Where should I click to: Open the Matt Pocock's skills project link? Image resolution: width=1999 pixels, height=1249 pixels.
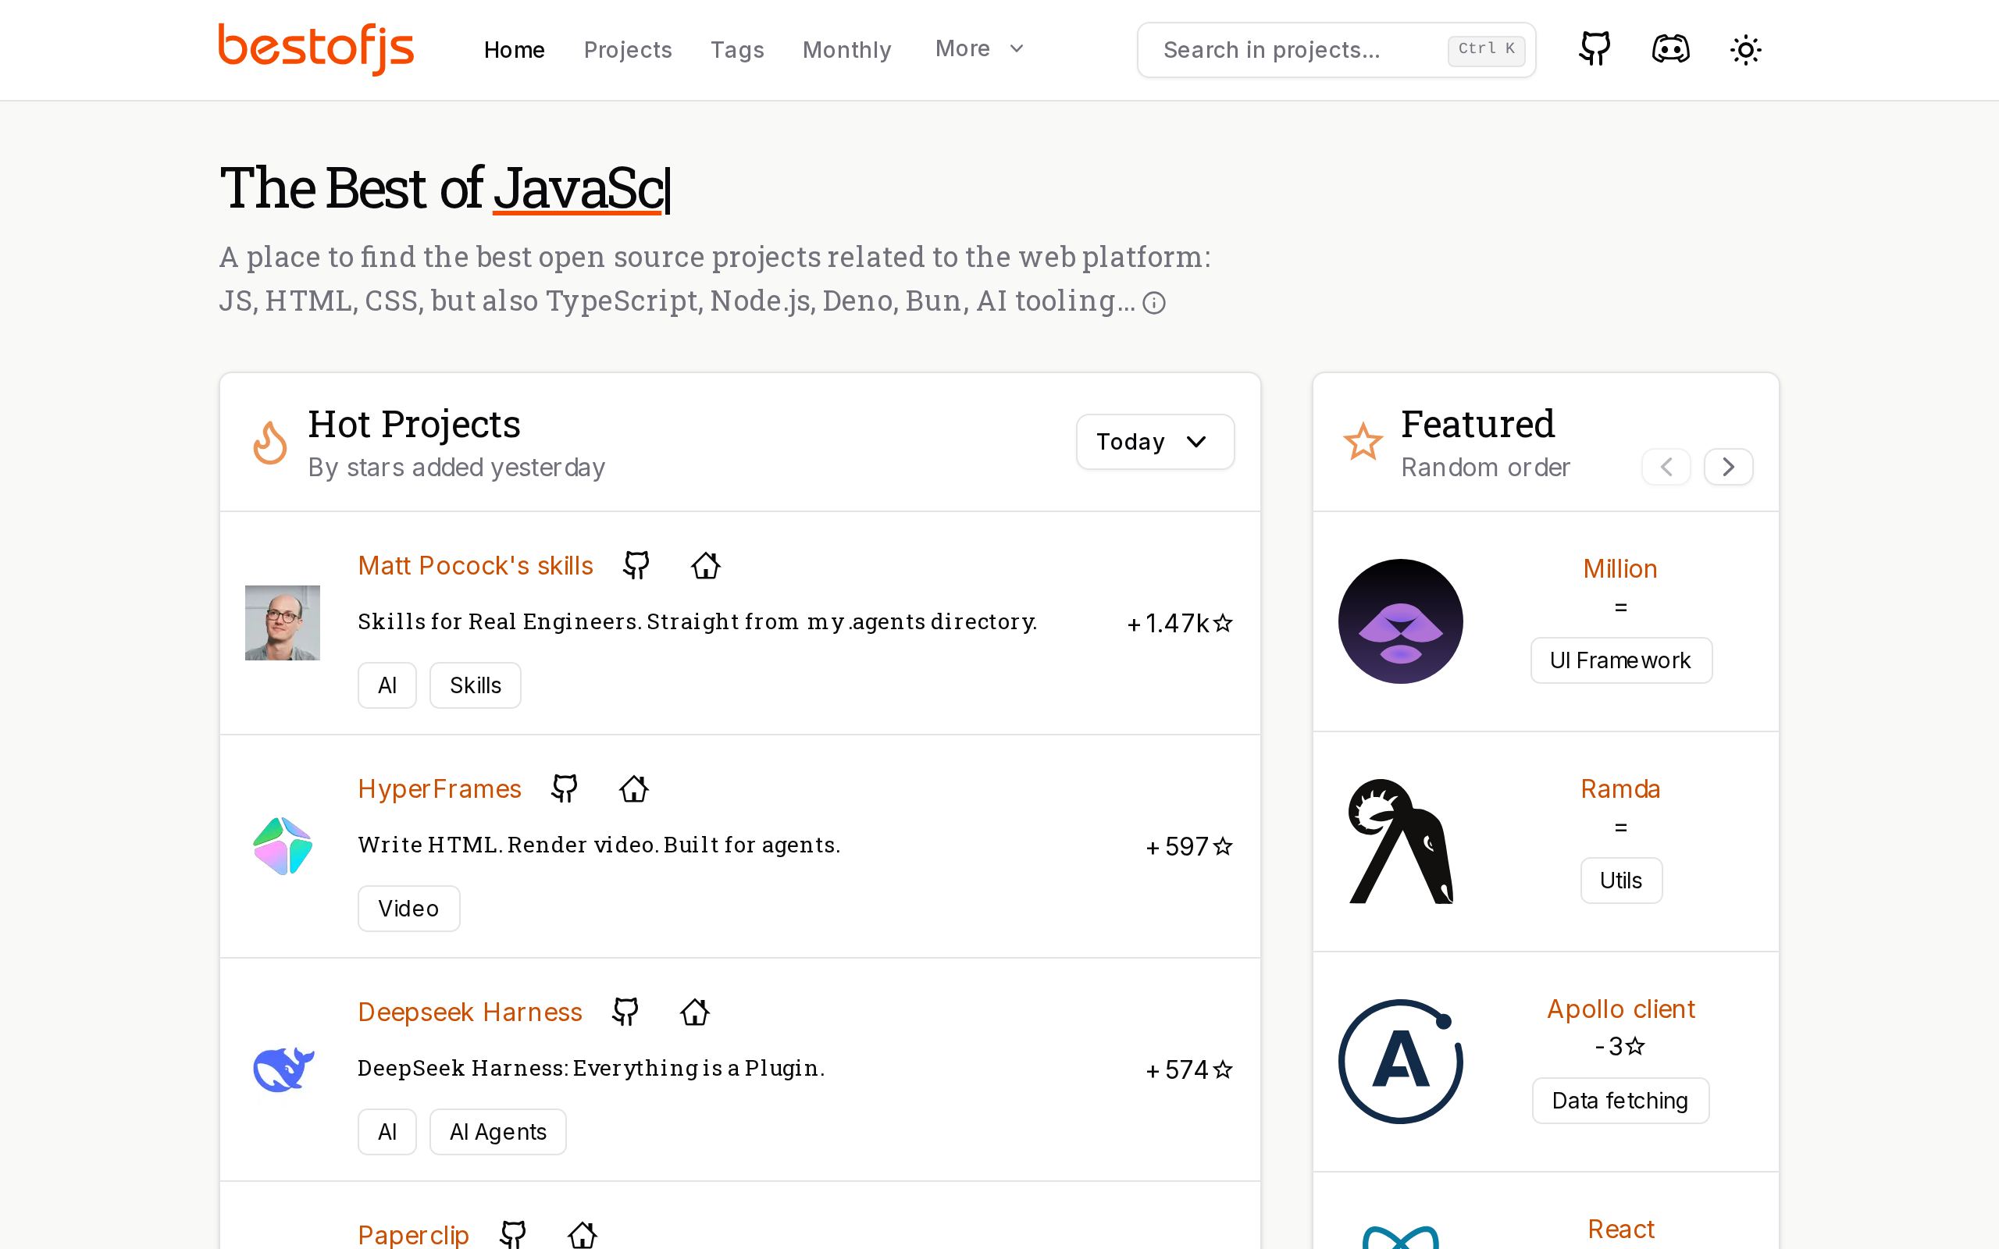[x=475, y=566]
